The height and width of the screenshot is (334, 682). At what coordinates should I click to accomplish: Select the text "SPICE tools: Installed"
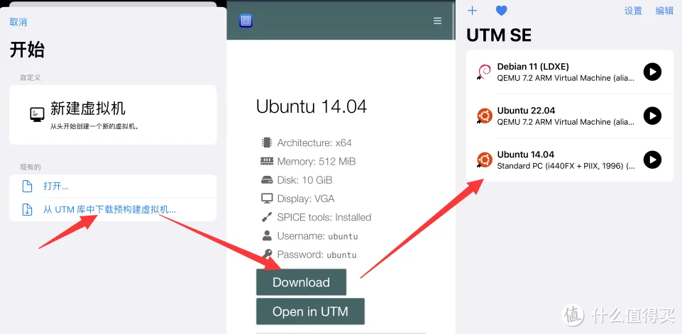324,217
